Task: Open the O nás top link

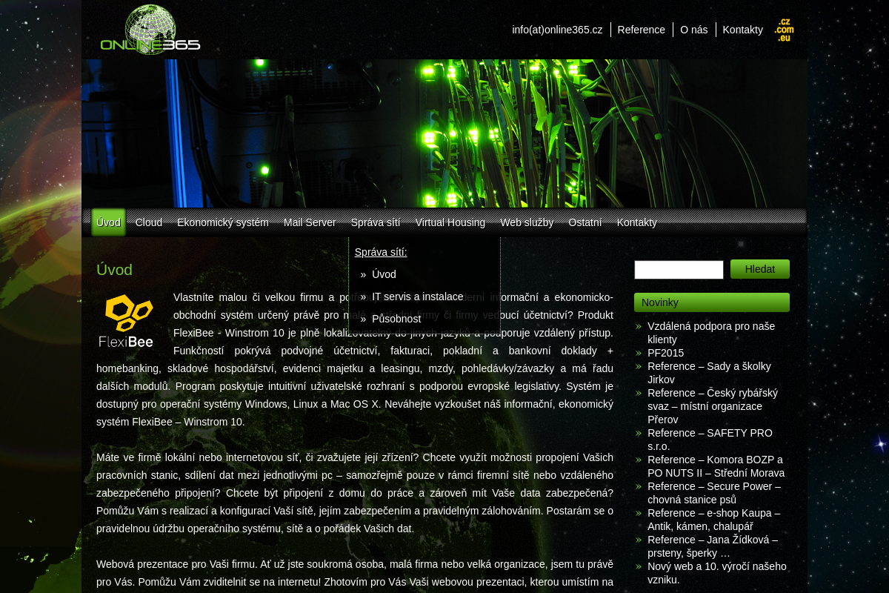Action: pos(694,30)
